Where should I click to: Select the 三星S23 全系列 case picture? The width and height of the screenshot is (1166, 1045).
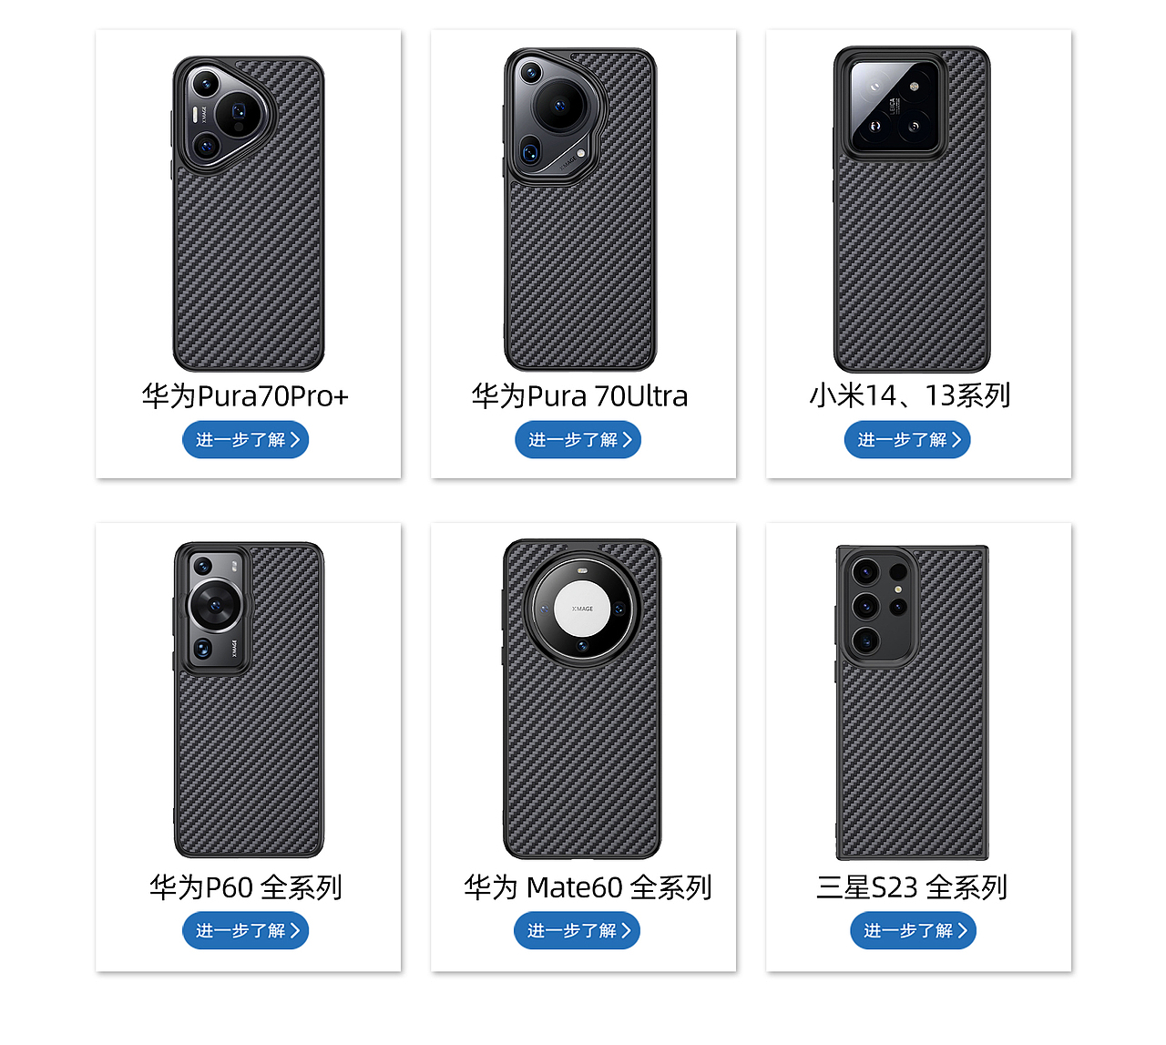[912, 702]
